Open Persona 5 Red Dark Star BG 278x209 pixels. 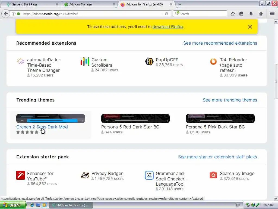pyautogui.click(x=130, y=127)
